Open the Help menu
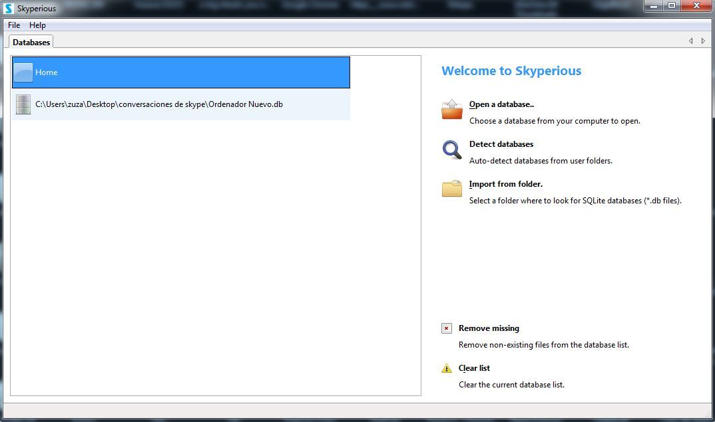Image resolution: width=715 pixels, height=422 pixels. point(37,25)
